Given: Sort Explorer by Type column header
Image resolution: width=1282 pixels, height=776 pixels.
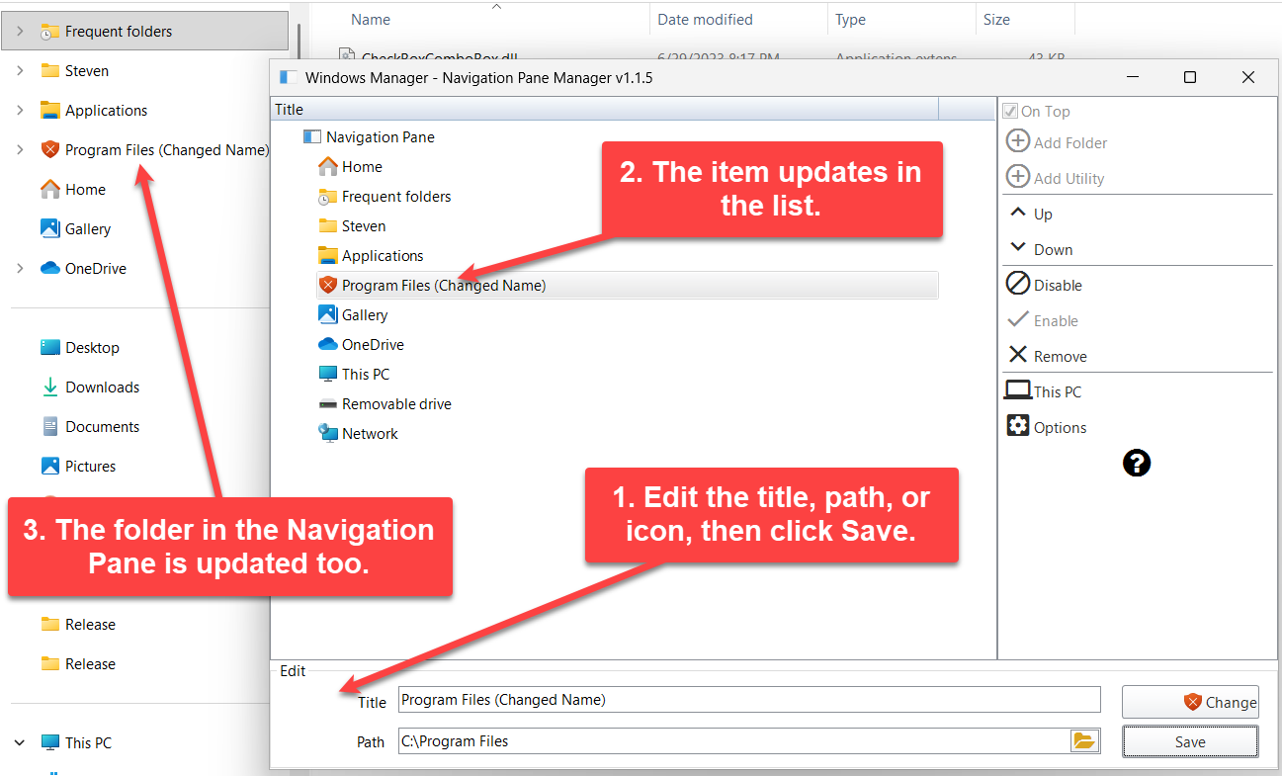Looking at the screenshot, I should pos(850,19).
